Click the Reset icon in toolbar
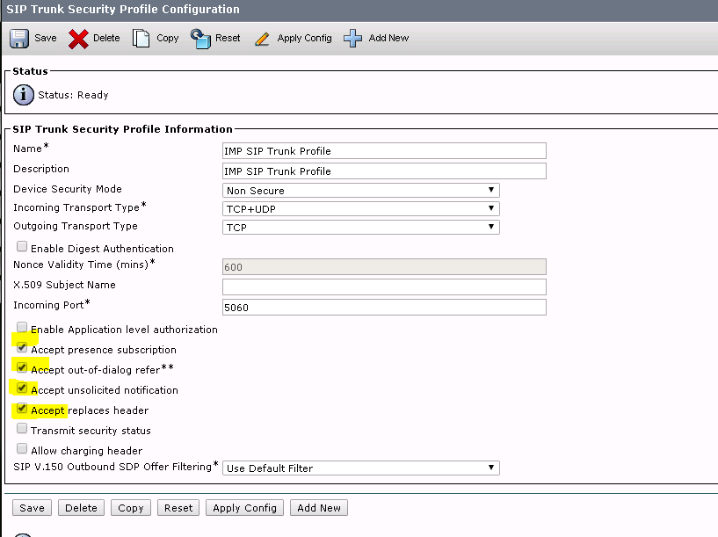Screen dimensions: 718x537 coord(200,39)
